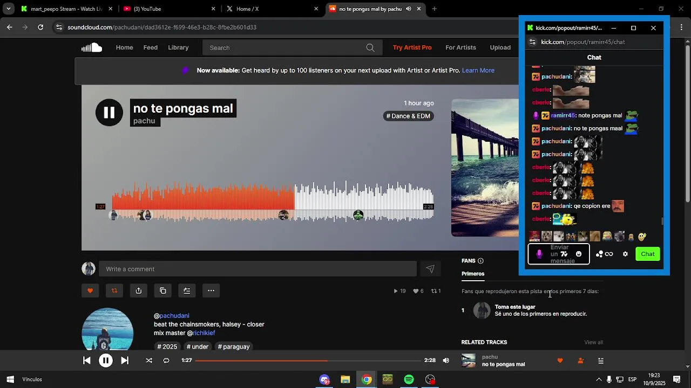Repost the track with the repost button
This screenshot has width=691, height=388.
(x=114, y=290)
